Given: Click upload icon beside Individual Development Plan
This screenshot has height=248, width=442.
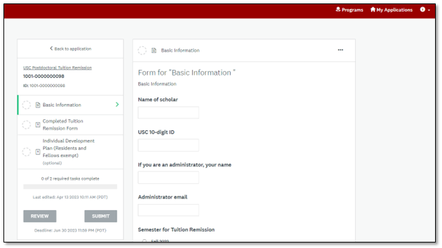Looking at the screenshot, I should (38, 152).
